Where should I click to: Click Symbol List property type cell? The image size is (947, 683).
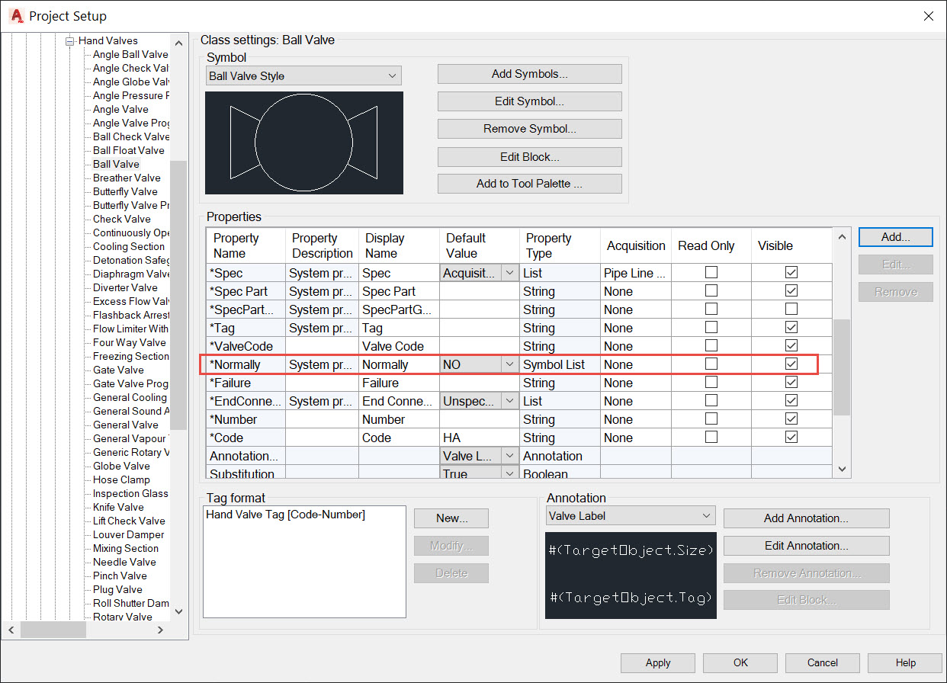click(x=560, y=364)
